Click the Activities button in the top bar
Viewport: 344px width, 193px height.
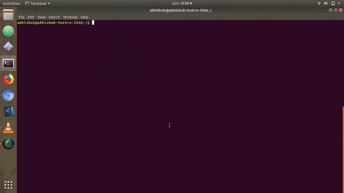(x=11, y=3)
